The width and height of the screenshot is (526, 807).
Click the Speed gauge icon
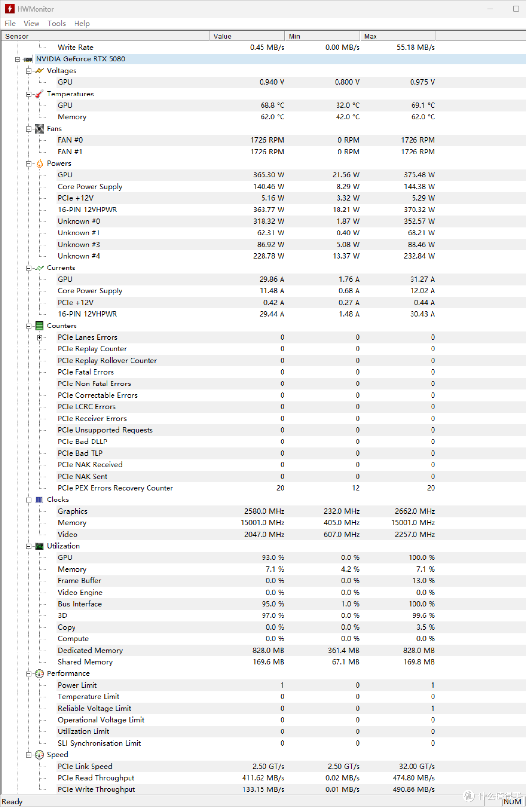(39, 755)
